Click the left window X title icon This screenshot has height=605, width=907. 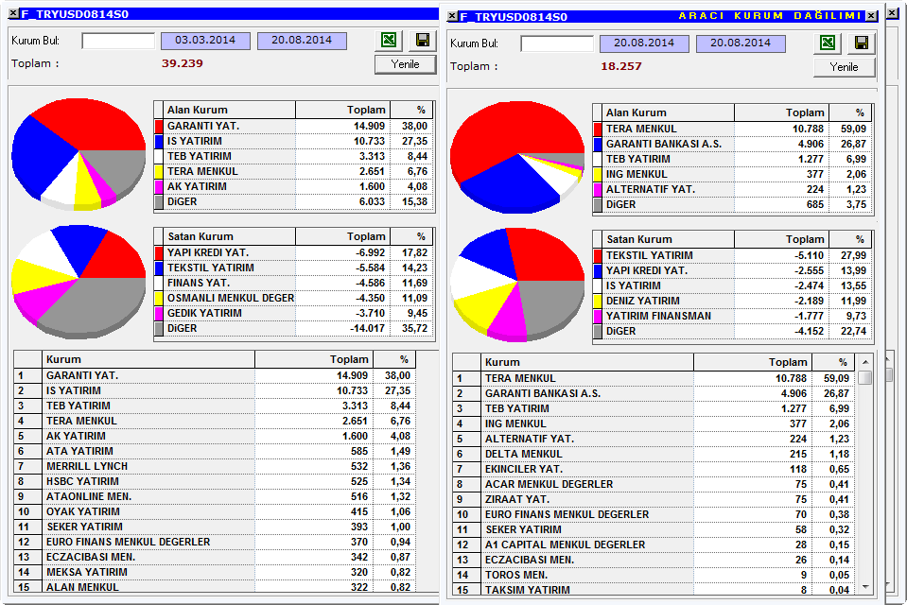coord(13,13)
